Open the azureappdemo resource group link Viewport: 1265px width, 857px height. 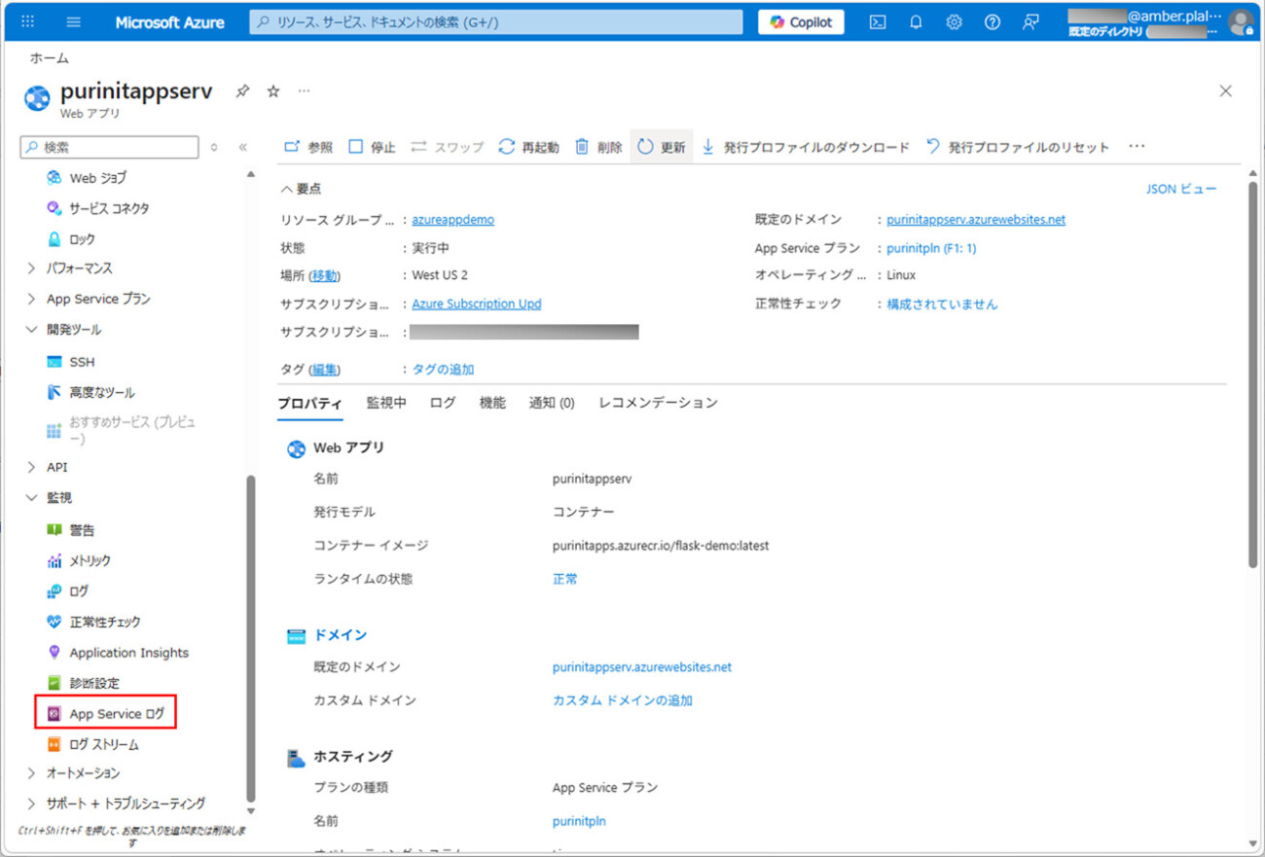(x=452, y=220)
